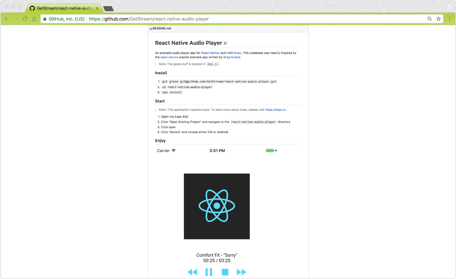Screen dimensions: 456x279
Task: Open the Expo link
Action: pos(237,53)
